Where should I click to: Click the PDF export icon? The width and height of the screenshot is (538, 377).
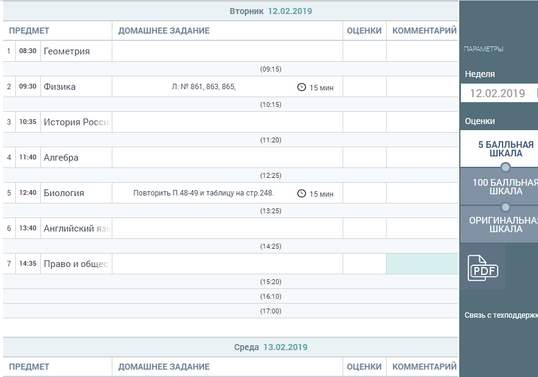[x=482, y=268]
